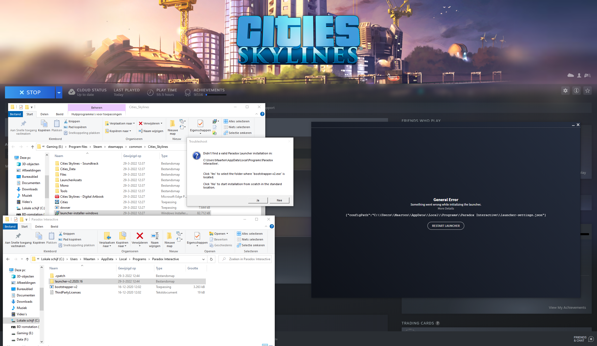Click Pad kopiëren in Cities_Skylines window
The height and width of the screenshot is (346, 597).
(x=75, y=127)
